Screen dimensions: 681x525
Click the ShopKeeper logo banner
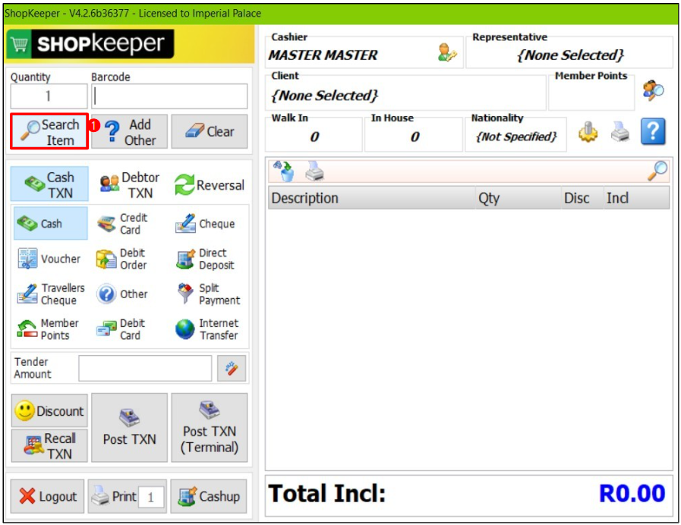(x=90, y=44)
